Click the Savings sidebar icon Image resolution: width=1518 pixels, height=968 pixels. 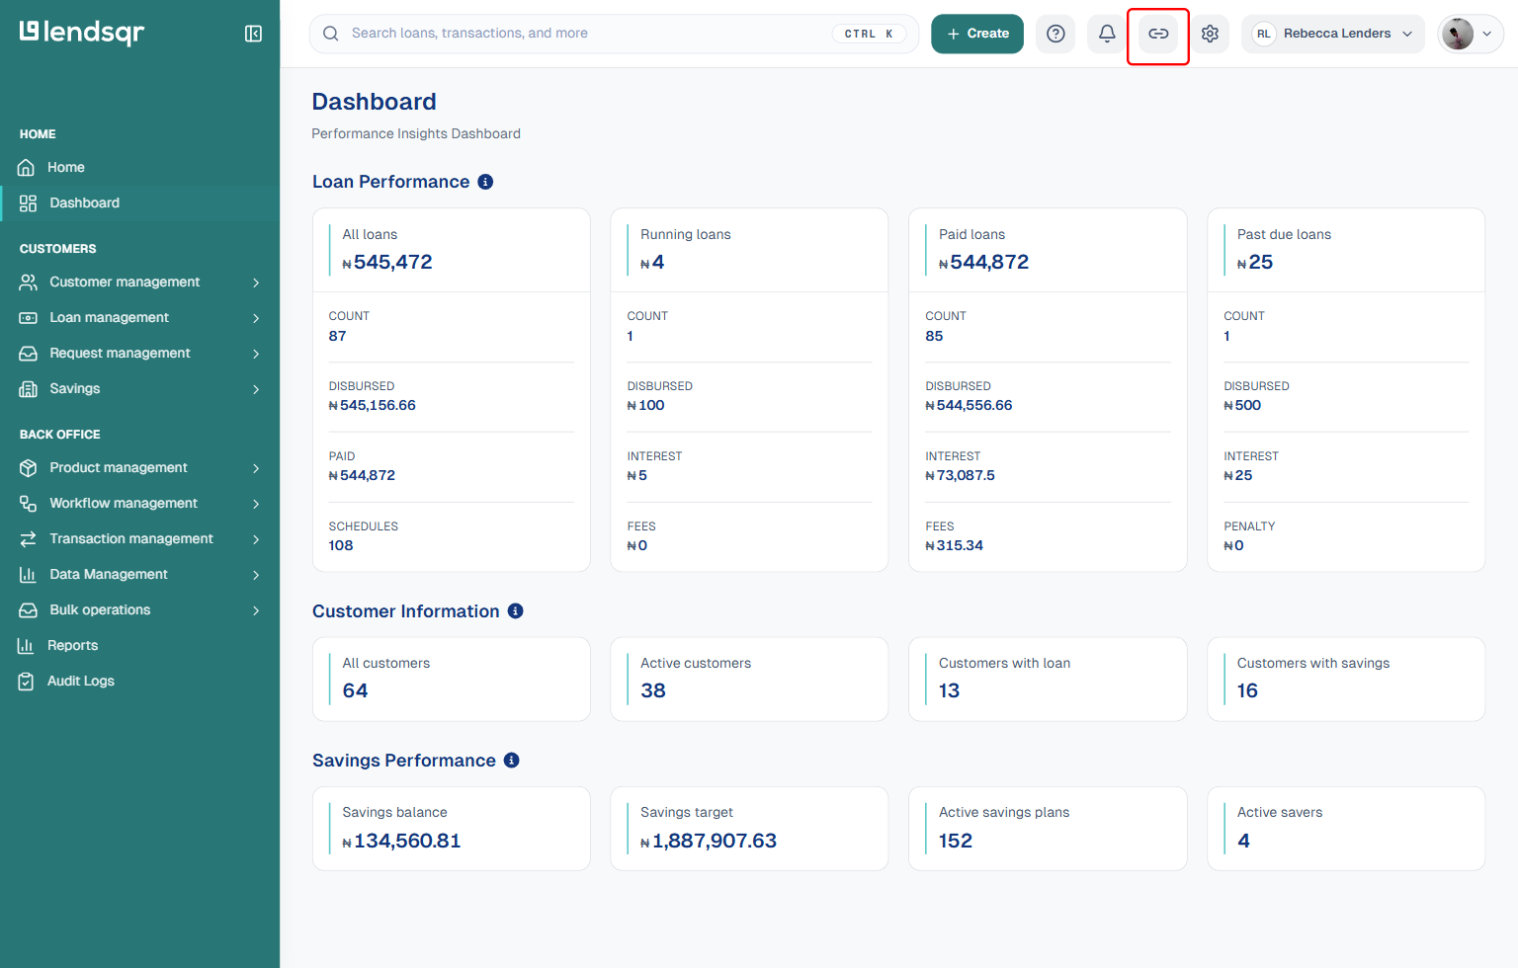coord(28,389)
